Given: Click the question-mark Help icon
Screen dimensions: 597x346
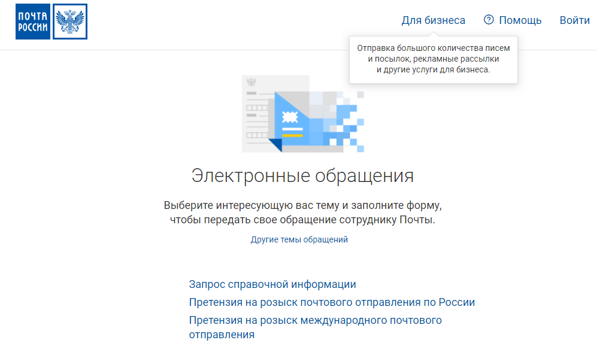Looking at the screenshot, I should 489,20.
